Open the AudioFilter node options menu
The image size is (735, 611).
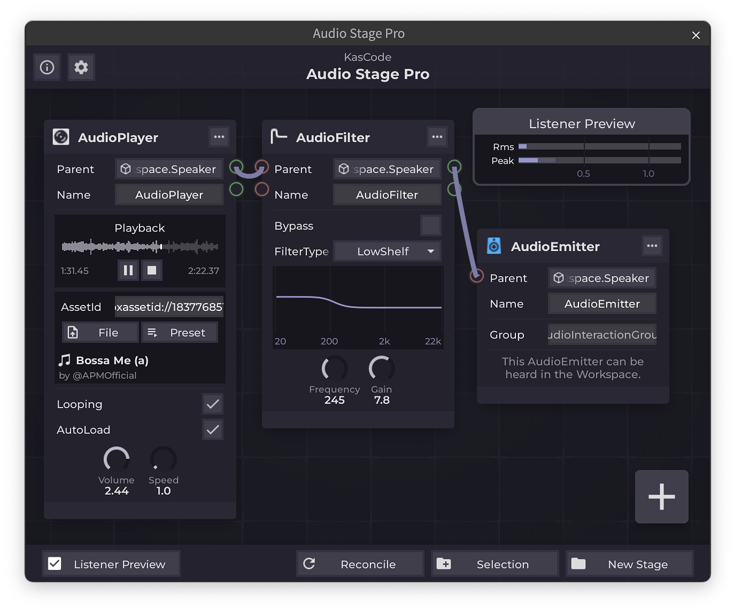[437, 137]
